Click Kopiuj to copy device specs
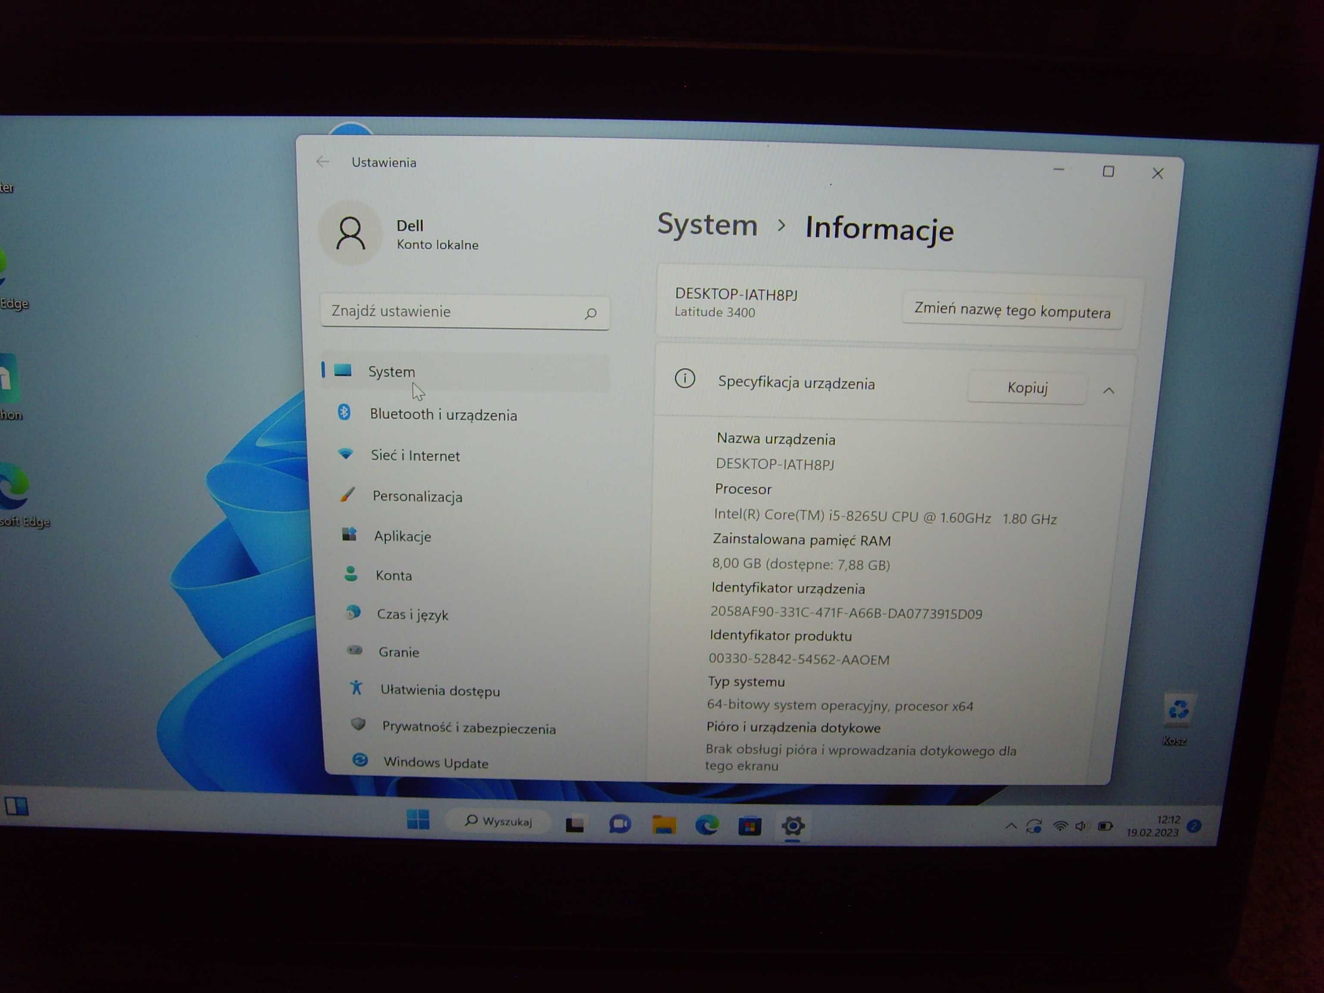Viewport: 1324px width, 993px height. (1027, 388)
